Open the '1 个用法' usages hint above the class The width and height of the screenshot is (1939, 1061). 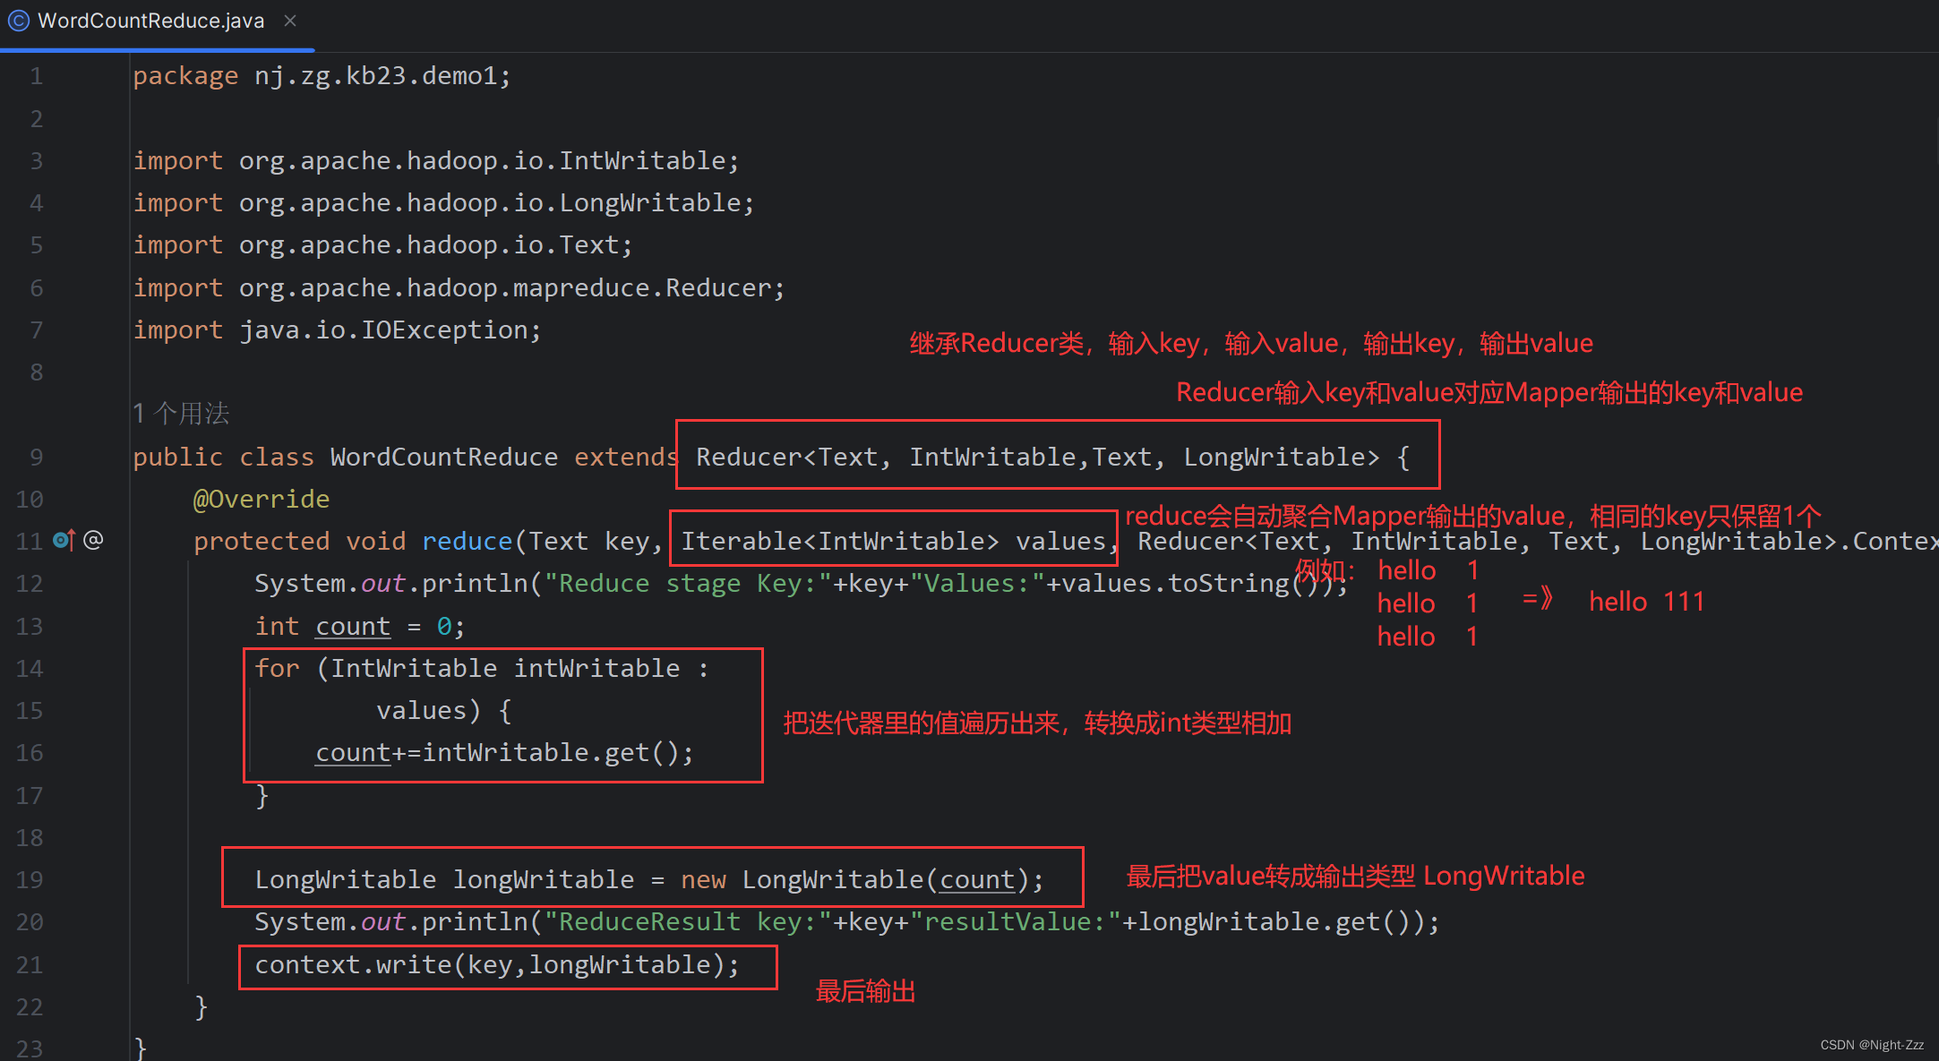tap(181, 413)
